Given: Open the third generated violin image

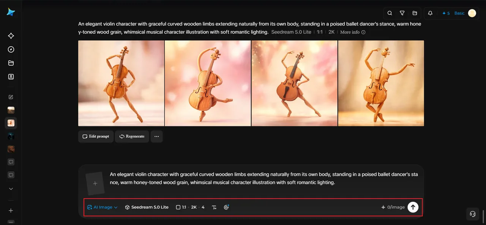Looking at the screenshot, I should (294, 83).
